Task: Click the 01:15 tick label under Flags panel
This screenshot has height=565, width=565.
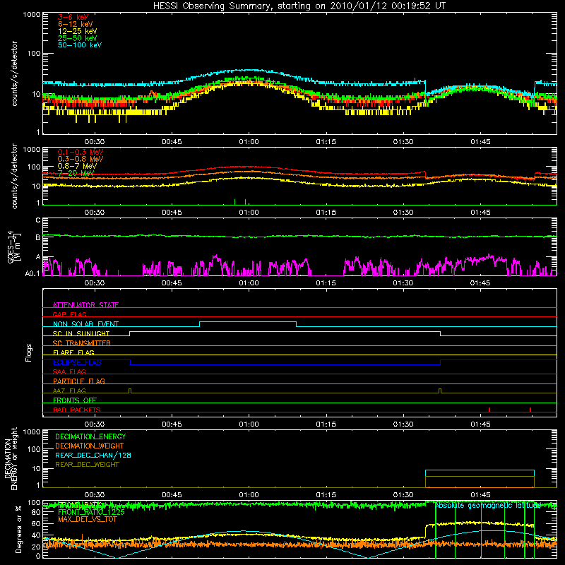Action: [326, 424]
